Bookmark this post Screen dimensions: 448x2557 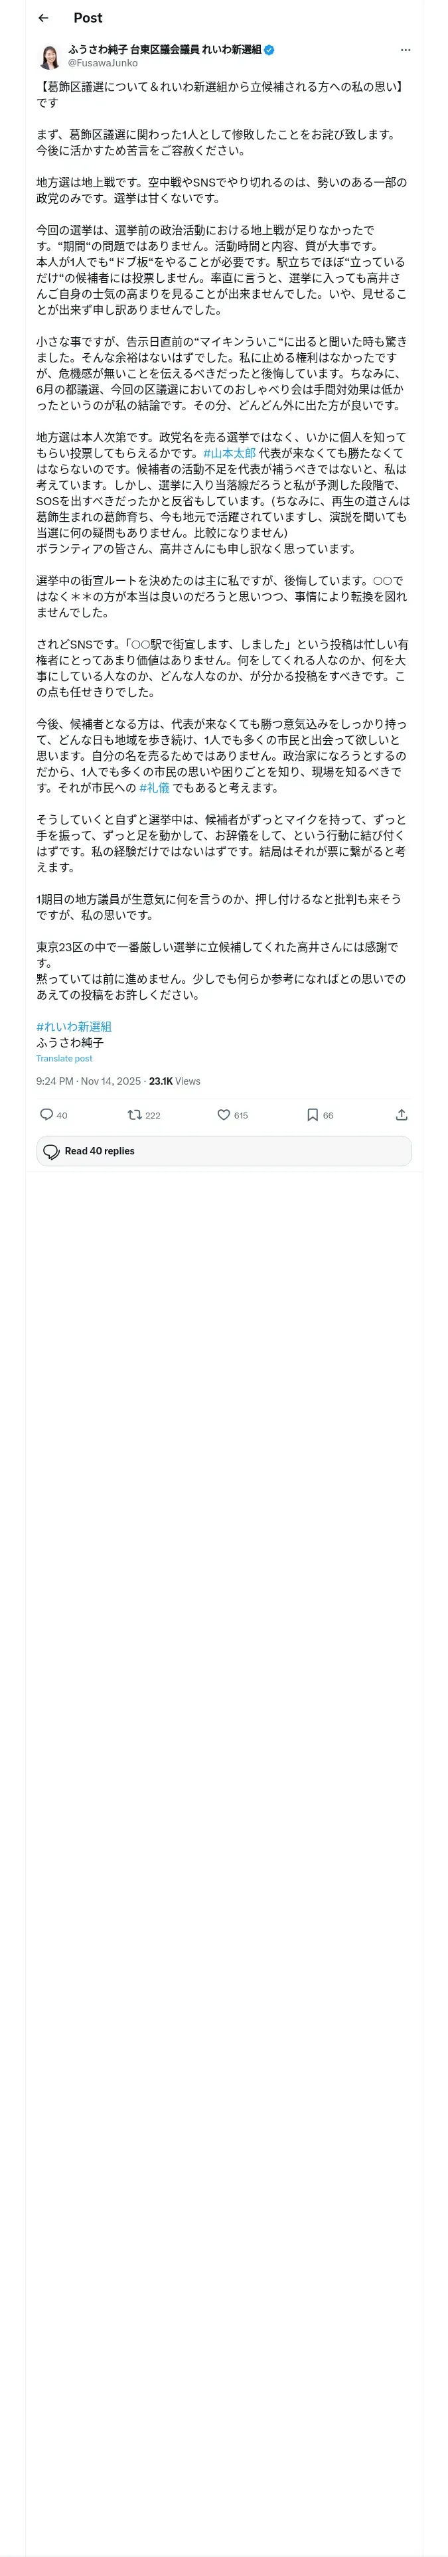point(313,1115)
